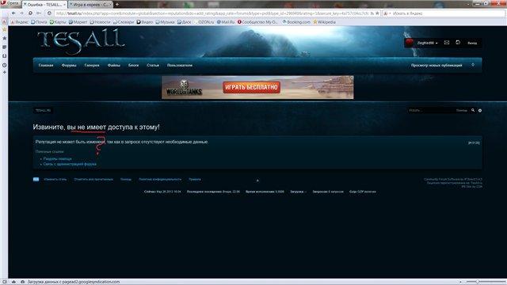Adjust the zoom slider in the status bar
The image size is (507, 285).
click(477, 282)
